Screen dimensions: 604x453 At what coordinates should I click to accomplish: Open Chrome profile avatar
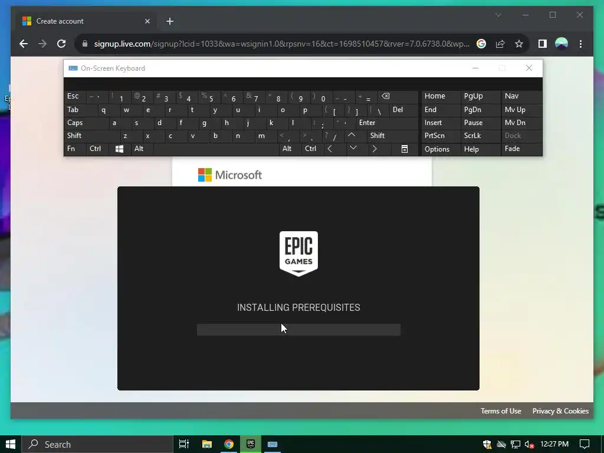562,44
